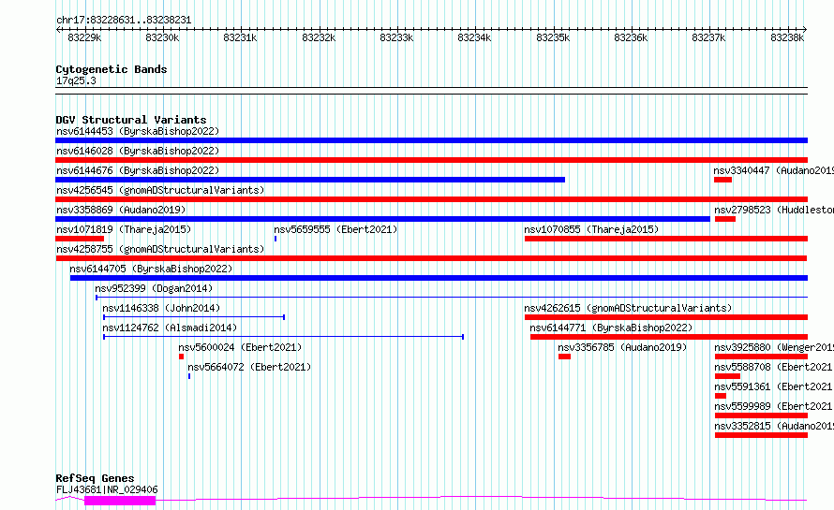834x510 pixels.
Task: Select the small red nsv3356785 bar
Action: pos(564,357)
